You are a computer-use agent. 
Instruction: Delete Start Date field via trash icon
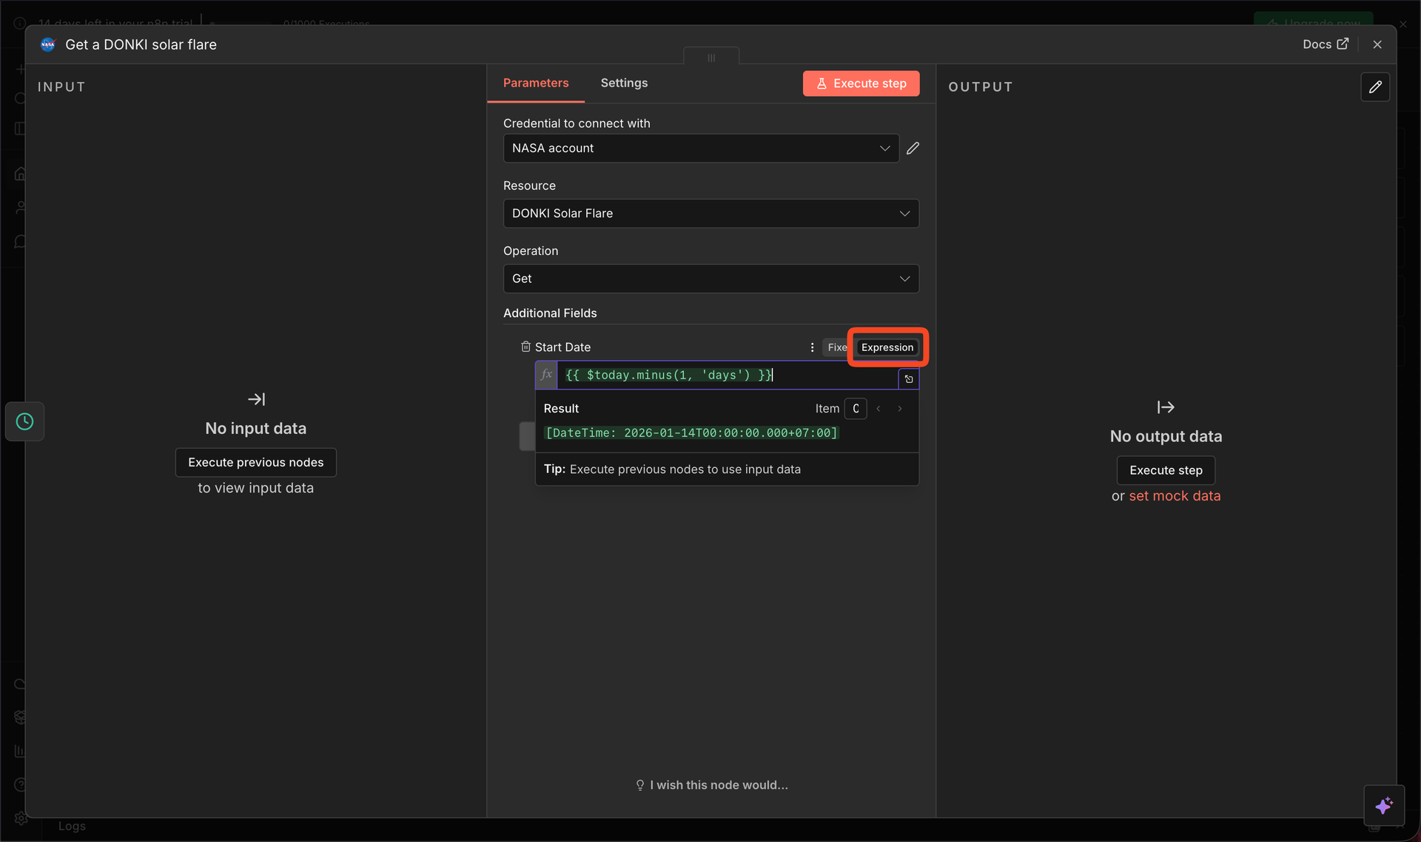pos(525,347)
